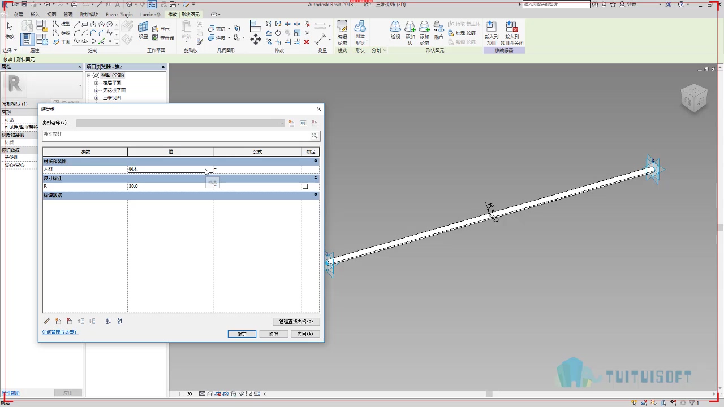Open the 插入 ribbon tab

35,14
